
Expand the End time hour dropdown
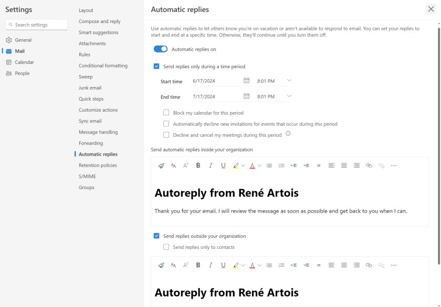coord(289,96)
